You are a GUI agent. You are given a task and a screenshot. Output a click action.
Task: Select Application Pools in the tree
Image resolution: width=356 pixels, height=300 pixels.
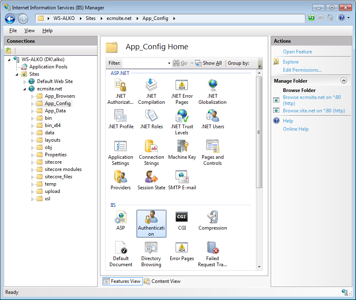point(48,67)
